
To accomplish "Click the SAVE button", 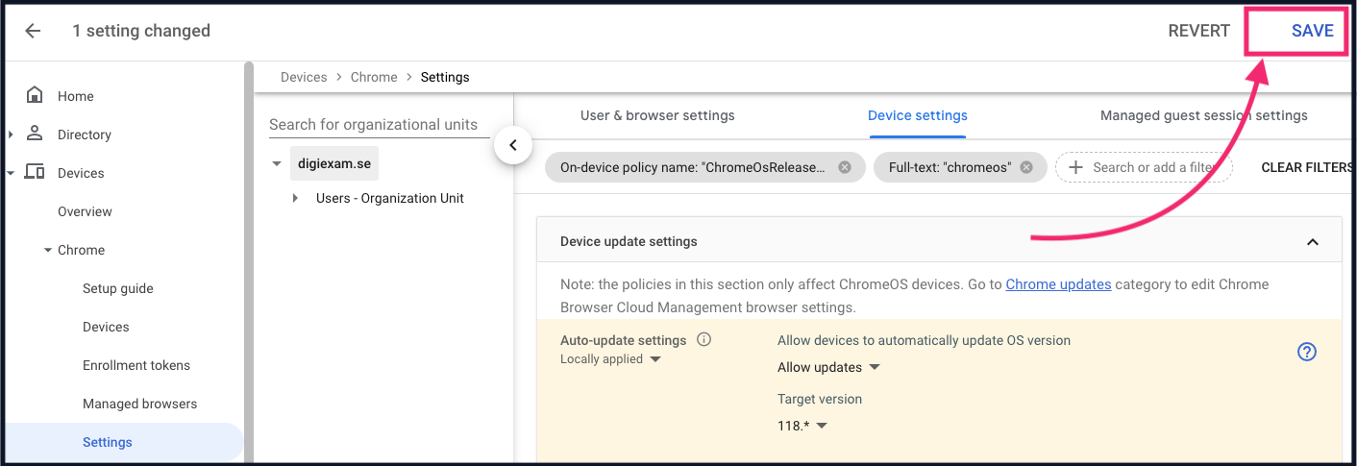I will pyautogui.click(x=1312, y=31).
